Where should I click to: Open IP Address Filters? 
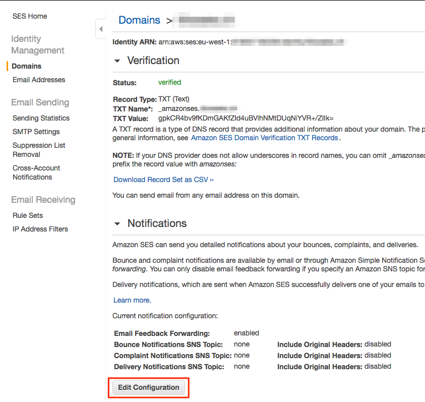coord(40,229)
